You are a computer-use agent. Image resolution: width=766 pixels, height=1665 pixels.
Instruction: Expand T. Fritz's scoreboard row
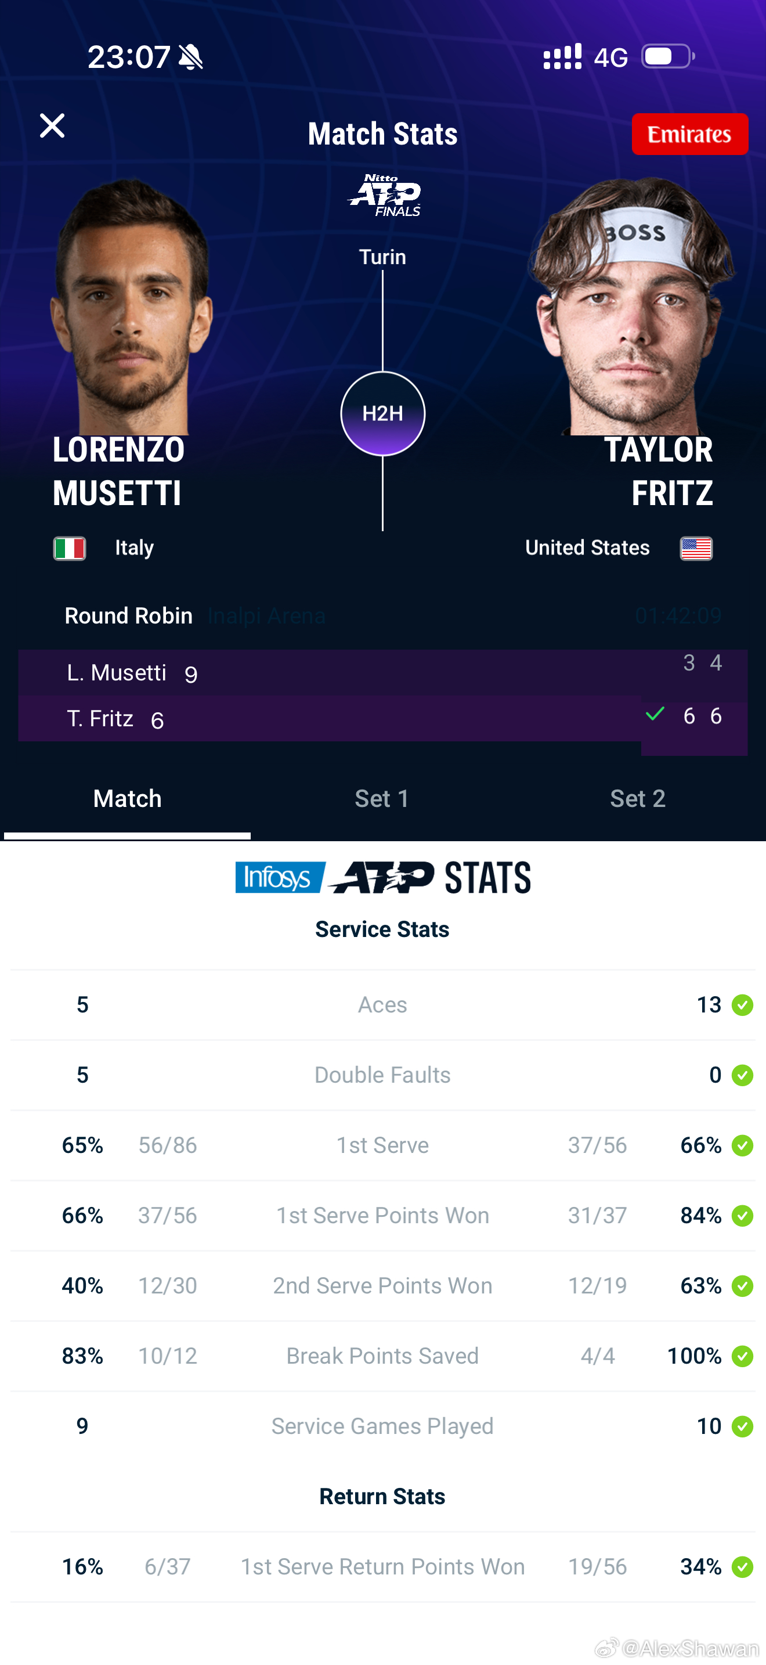click(x=258, y=718)
